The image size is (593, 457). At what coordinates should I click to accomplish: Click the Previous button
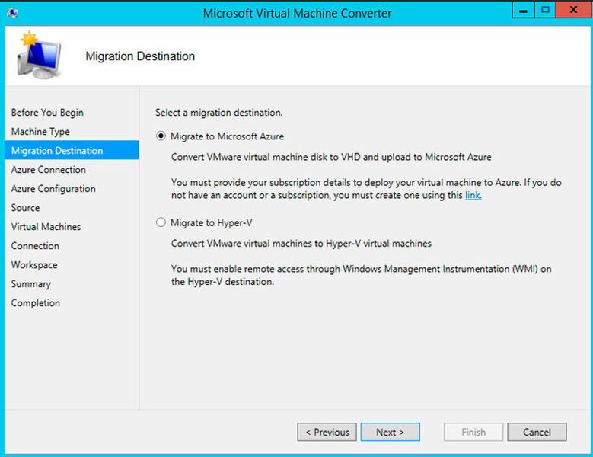point(327,432)
